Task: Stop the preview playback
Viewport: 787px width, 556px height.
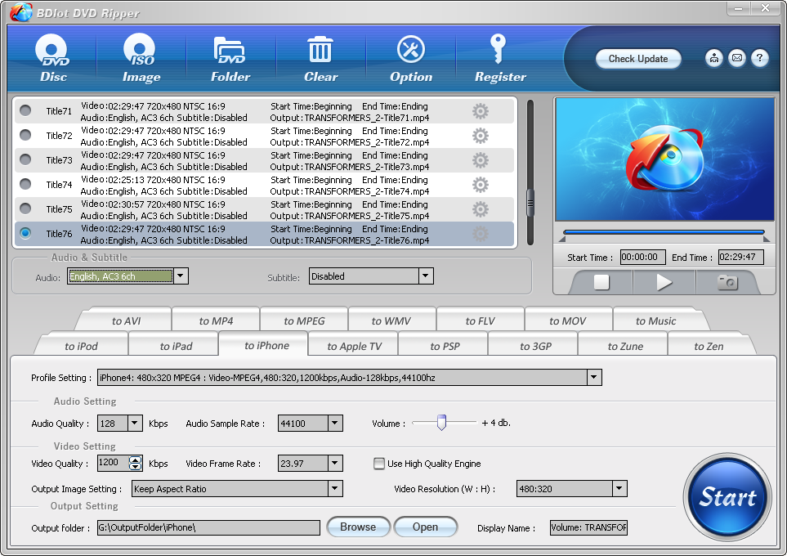Action: click(x=601, y=282)
